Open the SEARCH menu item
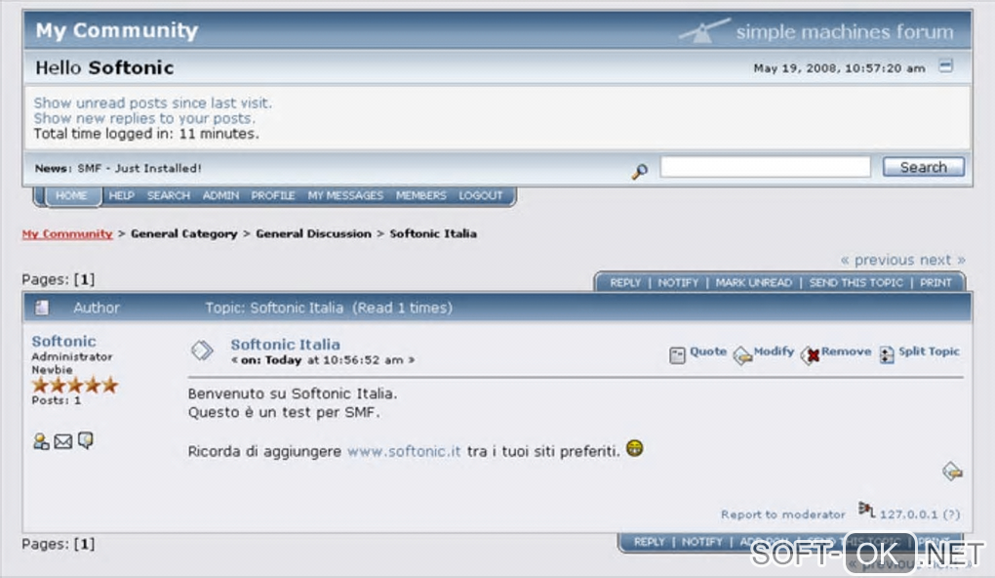 169,195
